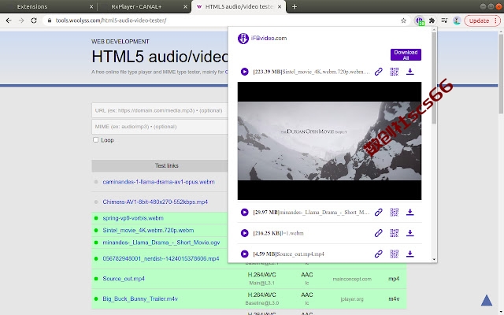Open minandes-_Llama_Drama_-_Short_Movie.ogv test link
Image resolution: width=504 pixels, height=315 pixels.
coord(161,243)
